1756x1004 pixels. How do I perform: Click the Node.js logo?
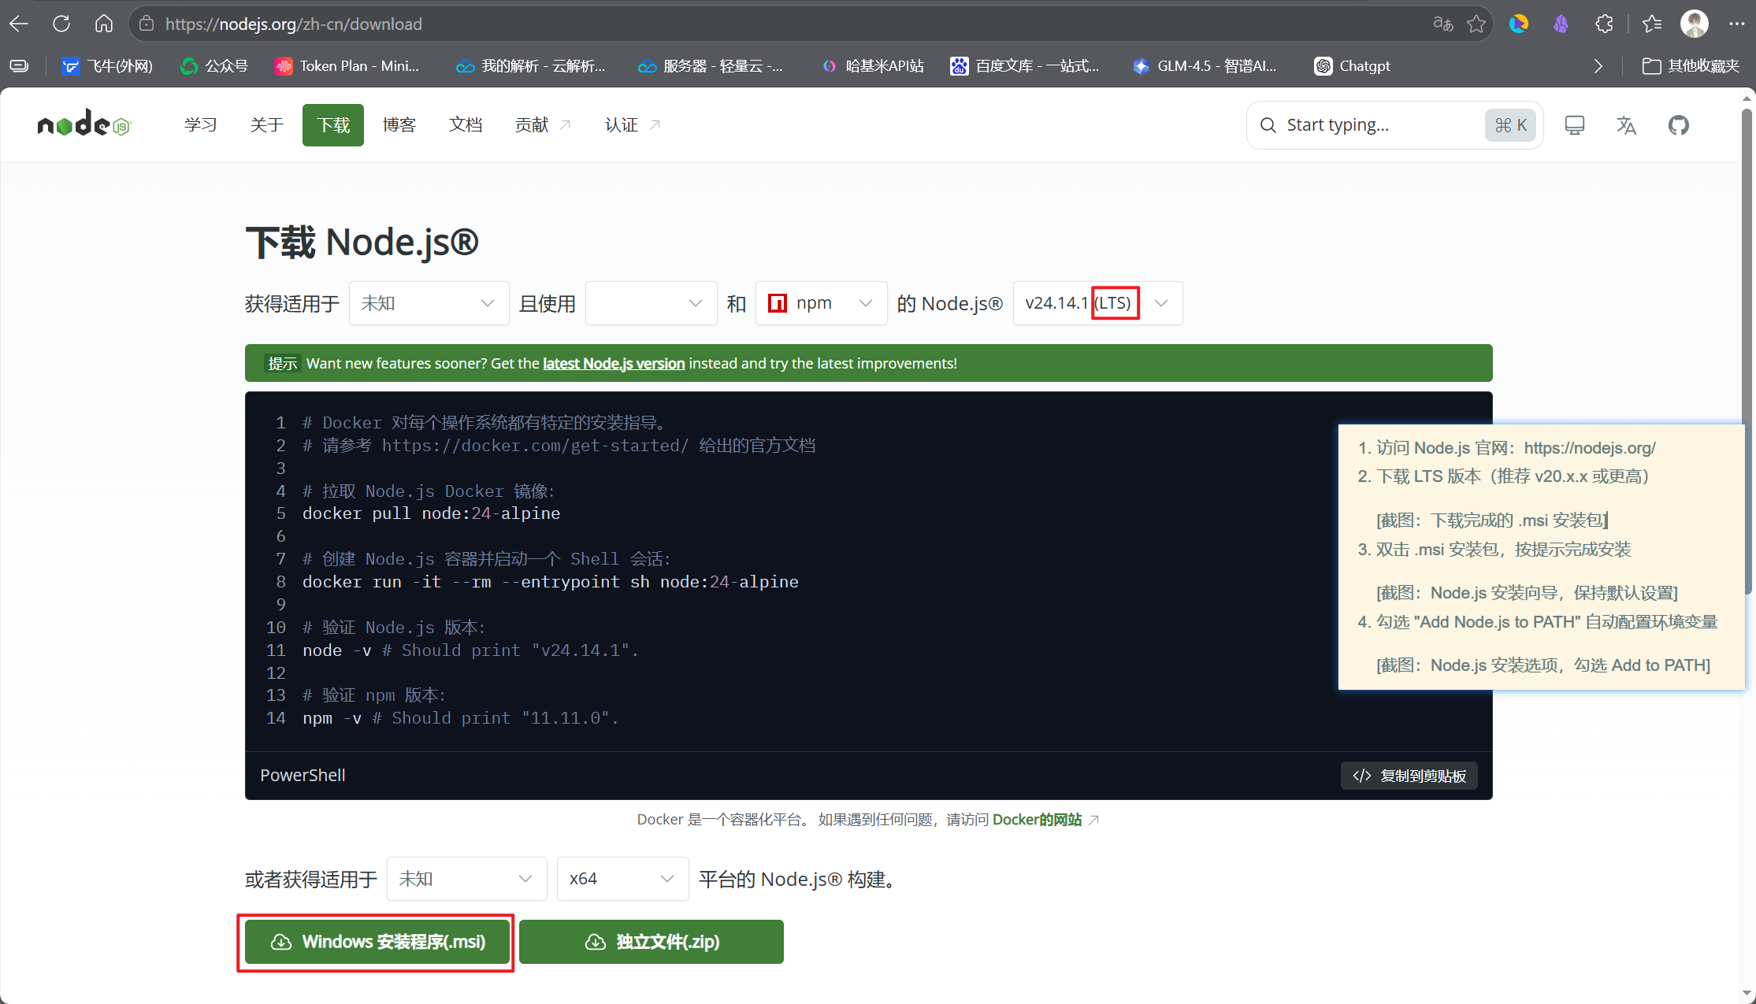(x=84, y=124)
